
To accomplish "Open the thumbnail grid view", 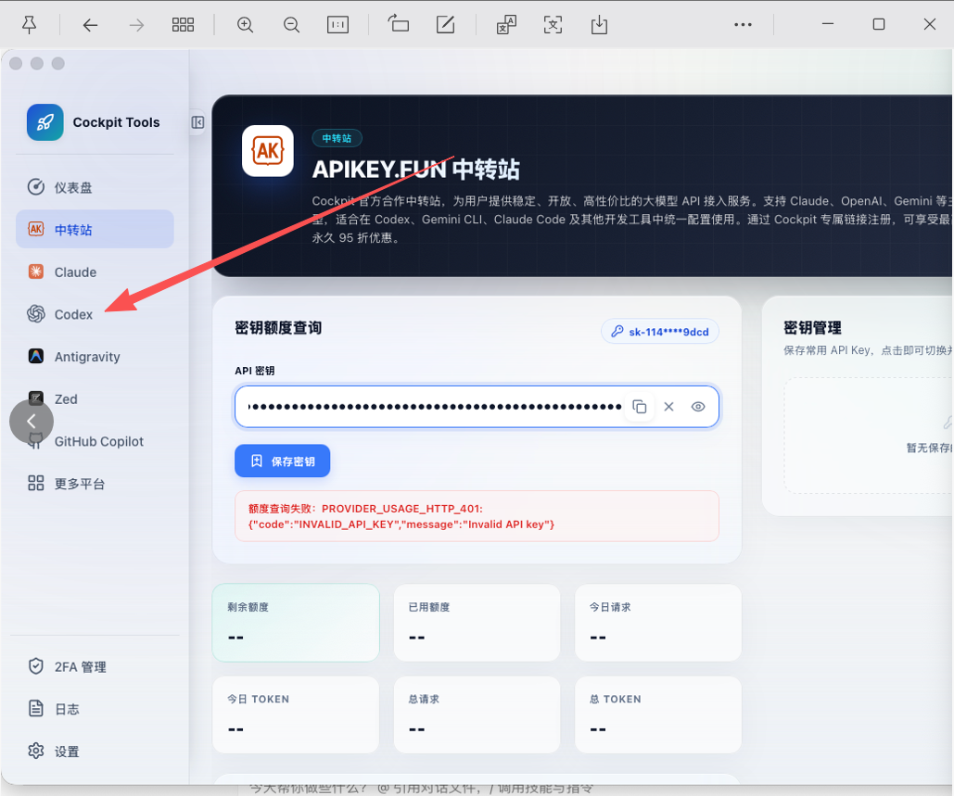I will click(183, 25).
